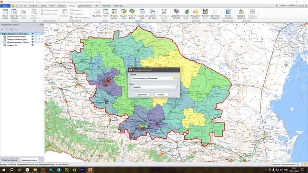Toggle eye icon of Муниципальные_образования layer
The height and width of the screenshot is (173, 308).
[x=33, y=42]
